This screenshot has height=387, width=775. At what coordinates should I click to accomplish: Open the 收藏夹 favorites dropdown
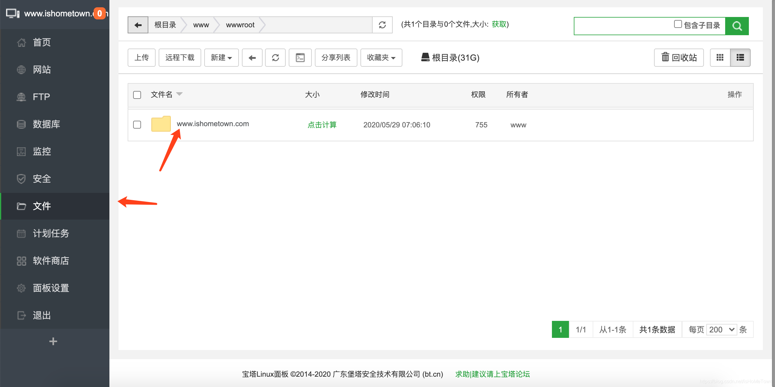[x=381, y=58]
